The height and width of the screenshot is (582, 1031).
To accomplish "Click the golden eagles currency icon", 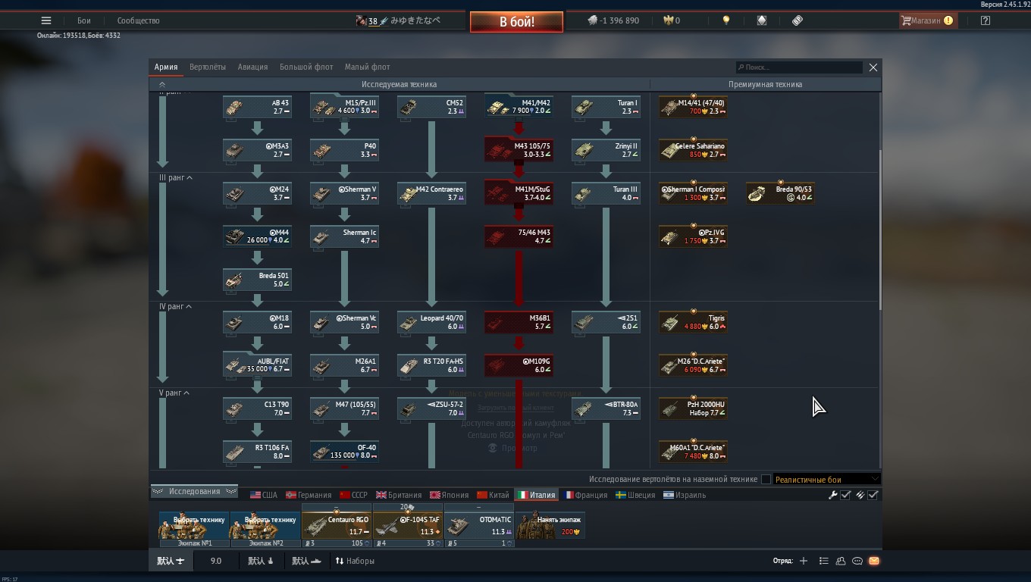I will point(669,21).
